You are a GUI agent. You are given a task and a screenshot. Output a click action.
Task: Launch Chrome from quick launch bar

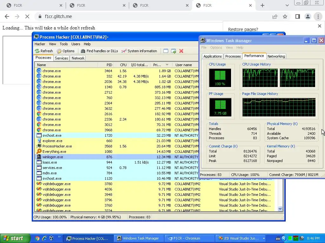[x=37, y=238]
